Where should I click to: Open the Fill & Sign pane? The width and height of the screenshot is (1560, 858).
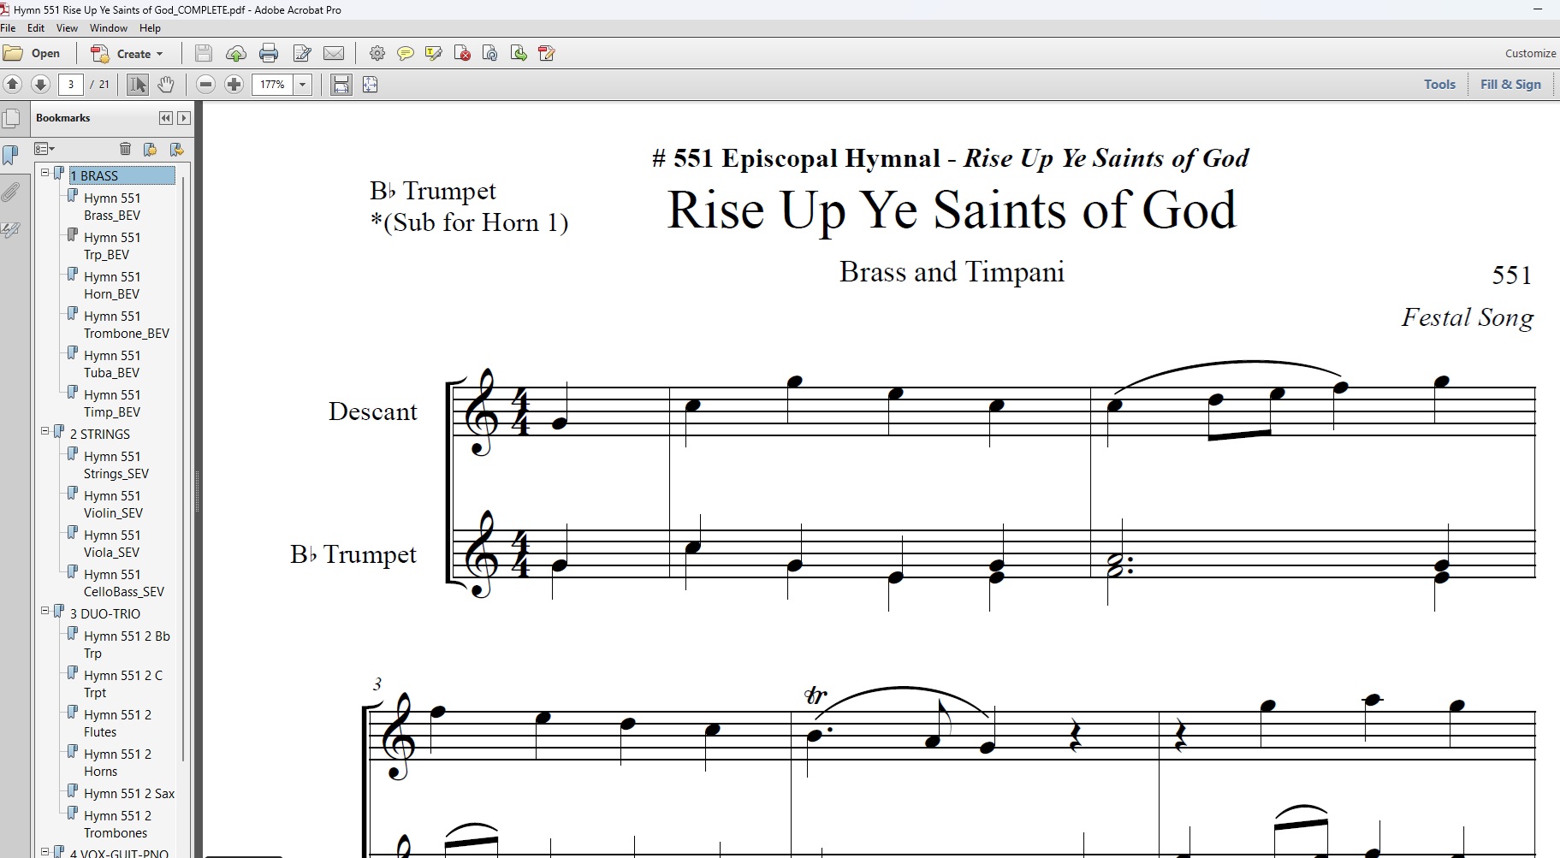tap(1510, 85)
